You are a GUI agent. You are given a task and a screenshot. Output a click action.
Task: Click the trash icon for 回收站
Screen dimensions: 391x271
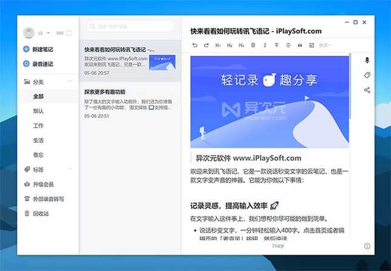click(x=27, y=213)
